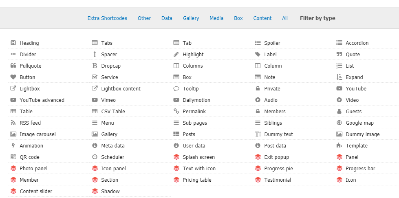Screen dimensions: 399x198
Task: Select the Pullquote quote-mark icon
Action: (13, 66)
